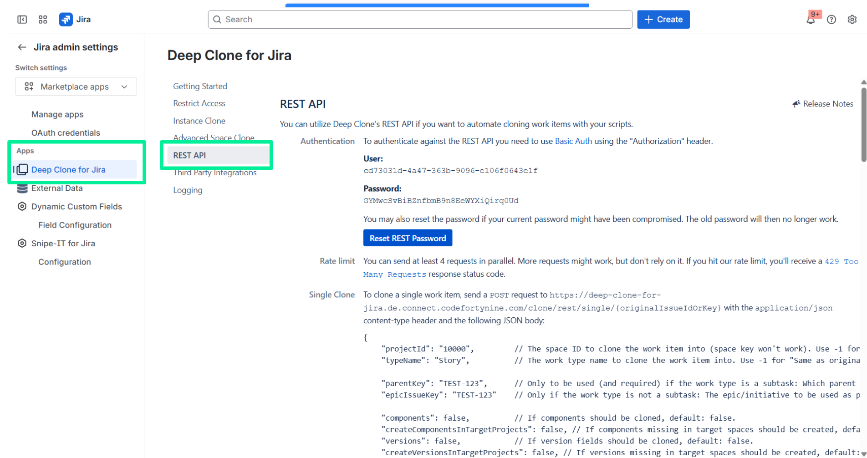
Task: Open the app switcher grid icon
Action: coord(43,20)
